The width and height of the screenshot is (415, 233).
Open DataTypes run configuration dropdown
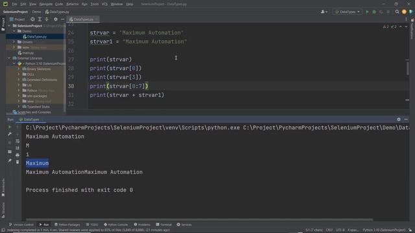[348, 12]
